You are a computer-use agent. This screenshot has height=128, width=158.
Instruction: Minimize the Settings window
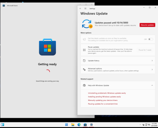coord(144,8)
